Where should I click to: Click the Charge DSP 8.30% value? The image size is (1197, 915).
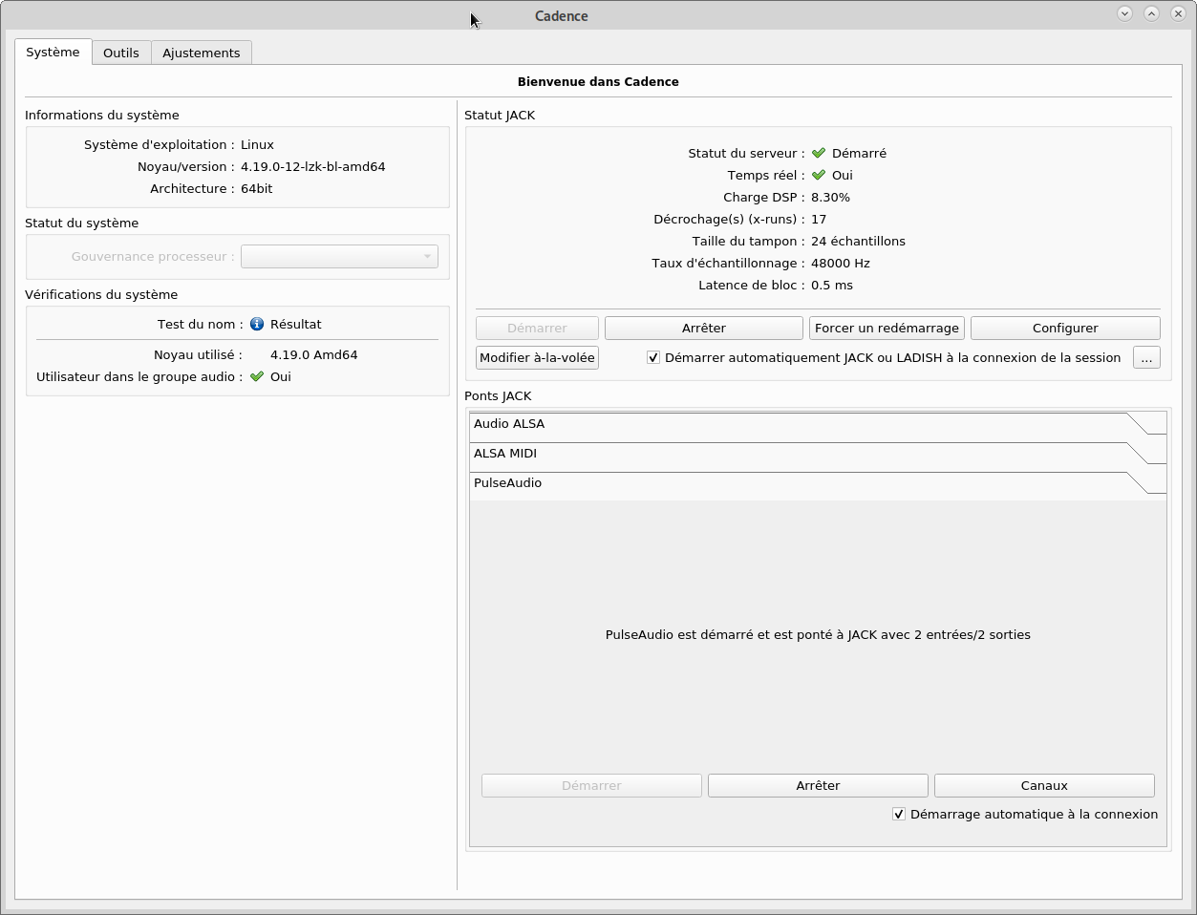tap(830, 197)
